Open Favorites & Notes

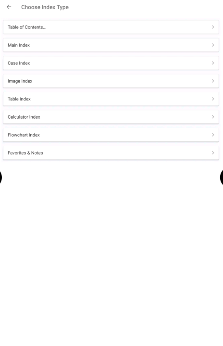tap(111, 153)
